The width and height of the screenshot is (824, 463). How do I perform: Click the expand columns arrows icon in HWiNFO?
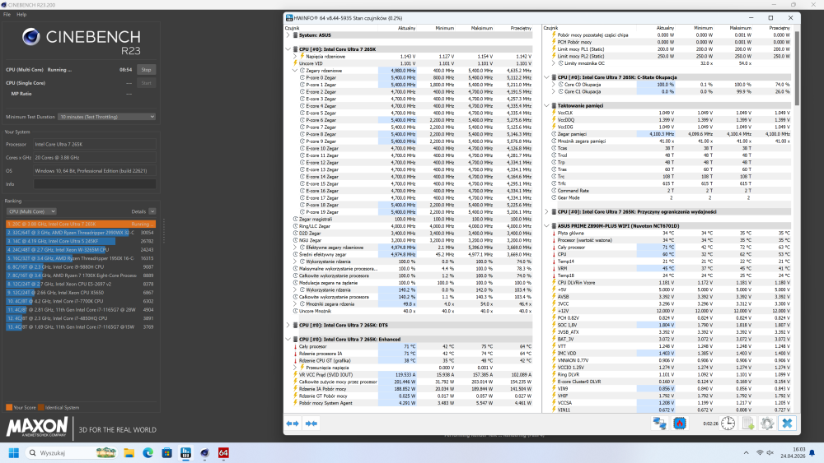[x=293, y=424]
